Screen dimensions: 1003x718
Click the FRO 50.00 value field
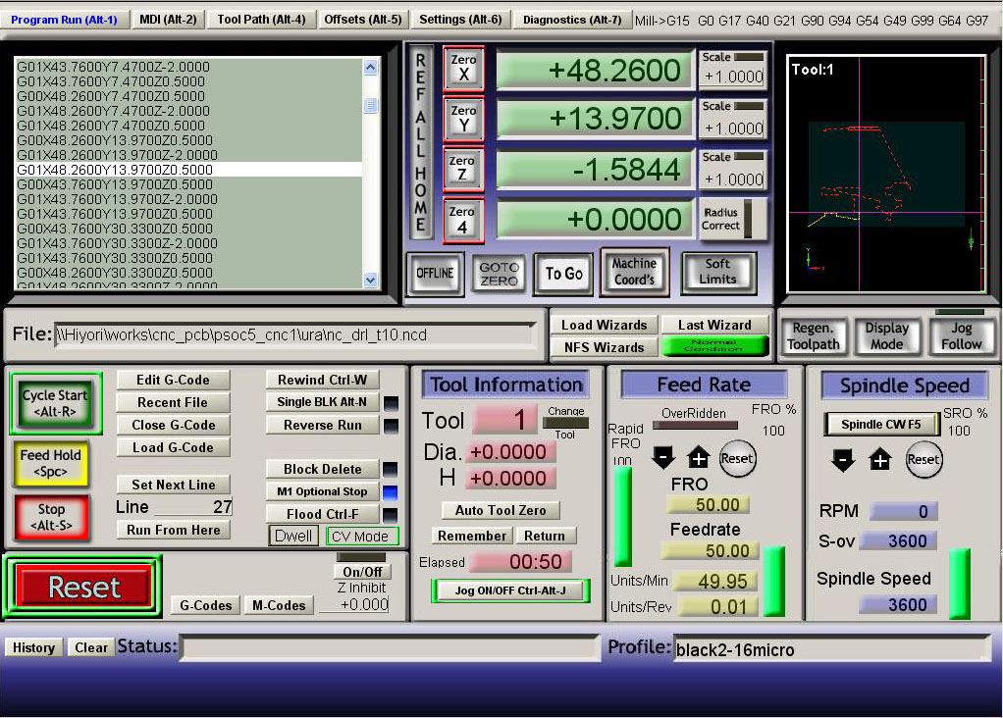(707, 505)
